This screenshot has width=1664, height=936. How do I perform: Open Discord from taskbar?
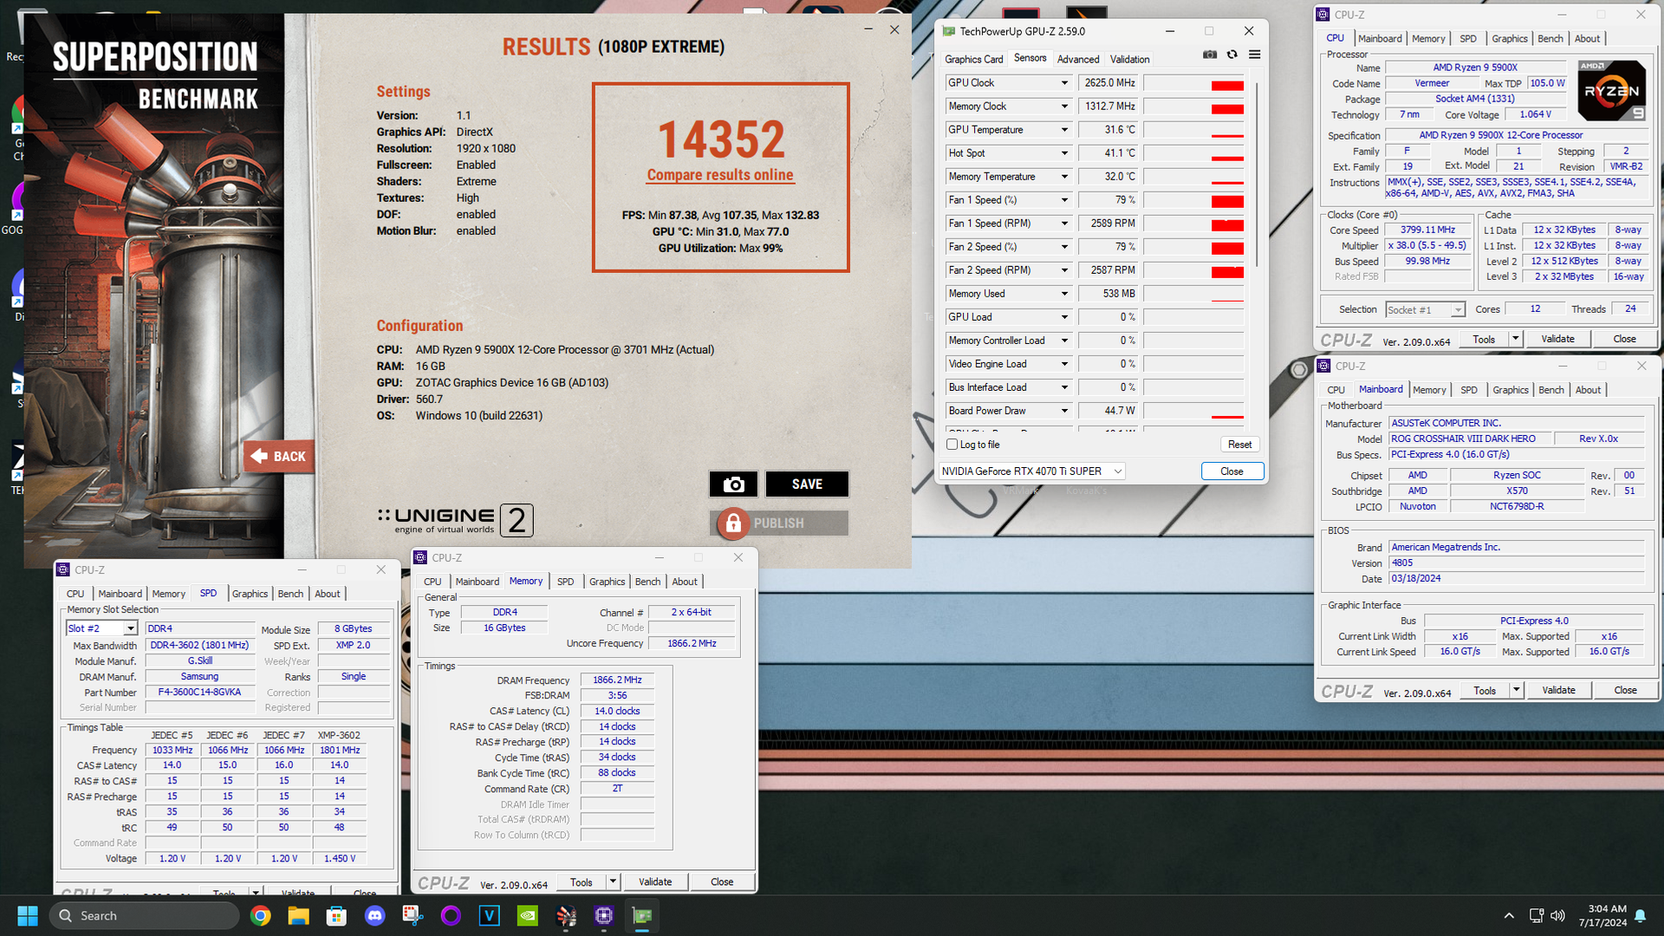[374, 915]
